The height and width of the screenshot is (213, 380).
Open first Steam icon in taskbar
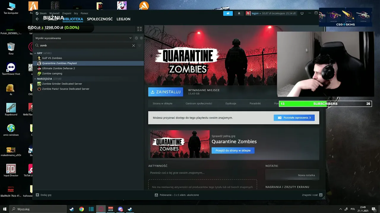pos(72,209)
